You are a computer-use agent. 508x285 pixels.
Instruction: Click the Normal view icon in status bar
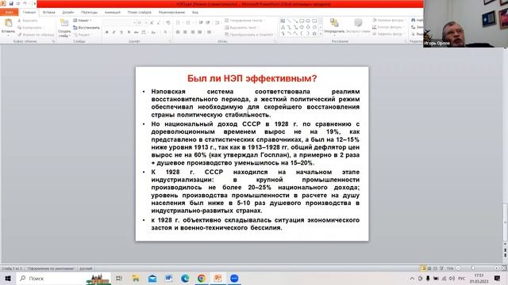point(423,268)
